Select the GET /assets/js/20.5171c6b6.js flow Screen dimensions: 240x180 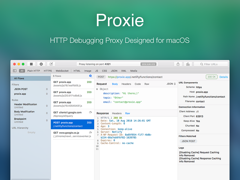72,94
